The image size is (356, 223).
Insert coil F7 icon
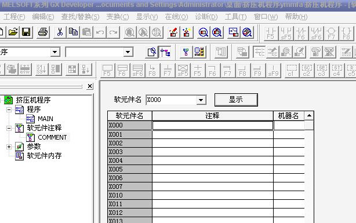click(331, 34)
